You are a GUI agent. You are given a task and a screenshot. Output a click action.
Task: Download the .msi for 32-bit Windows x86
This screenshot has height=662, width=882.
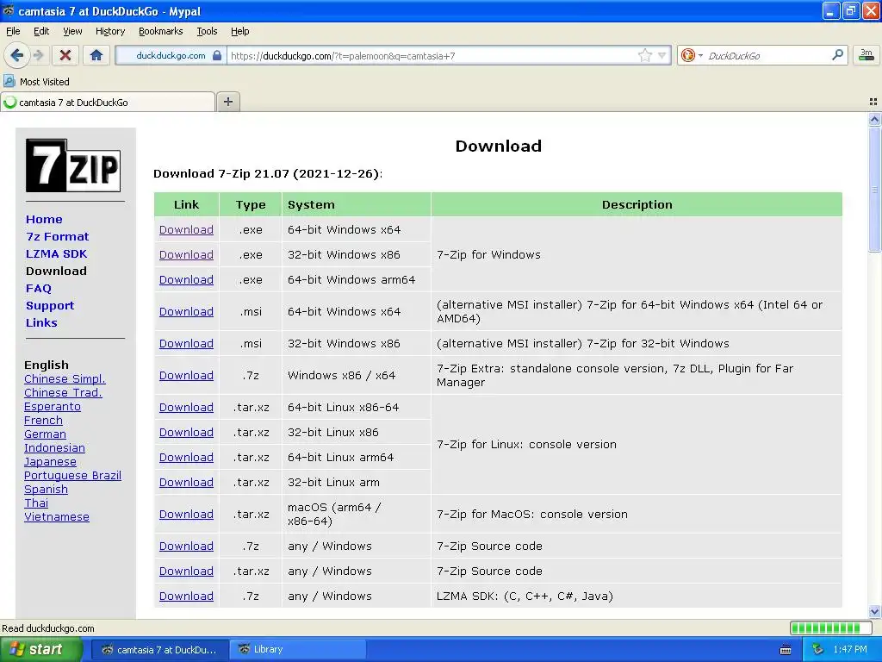pyautogui.click(x=186, y=343)
